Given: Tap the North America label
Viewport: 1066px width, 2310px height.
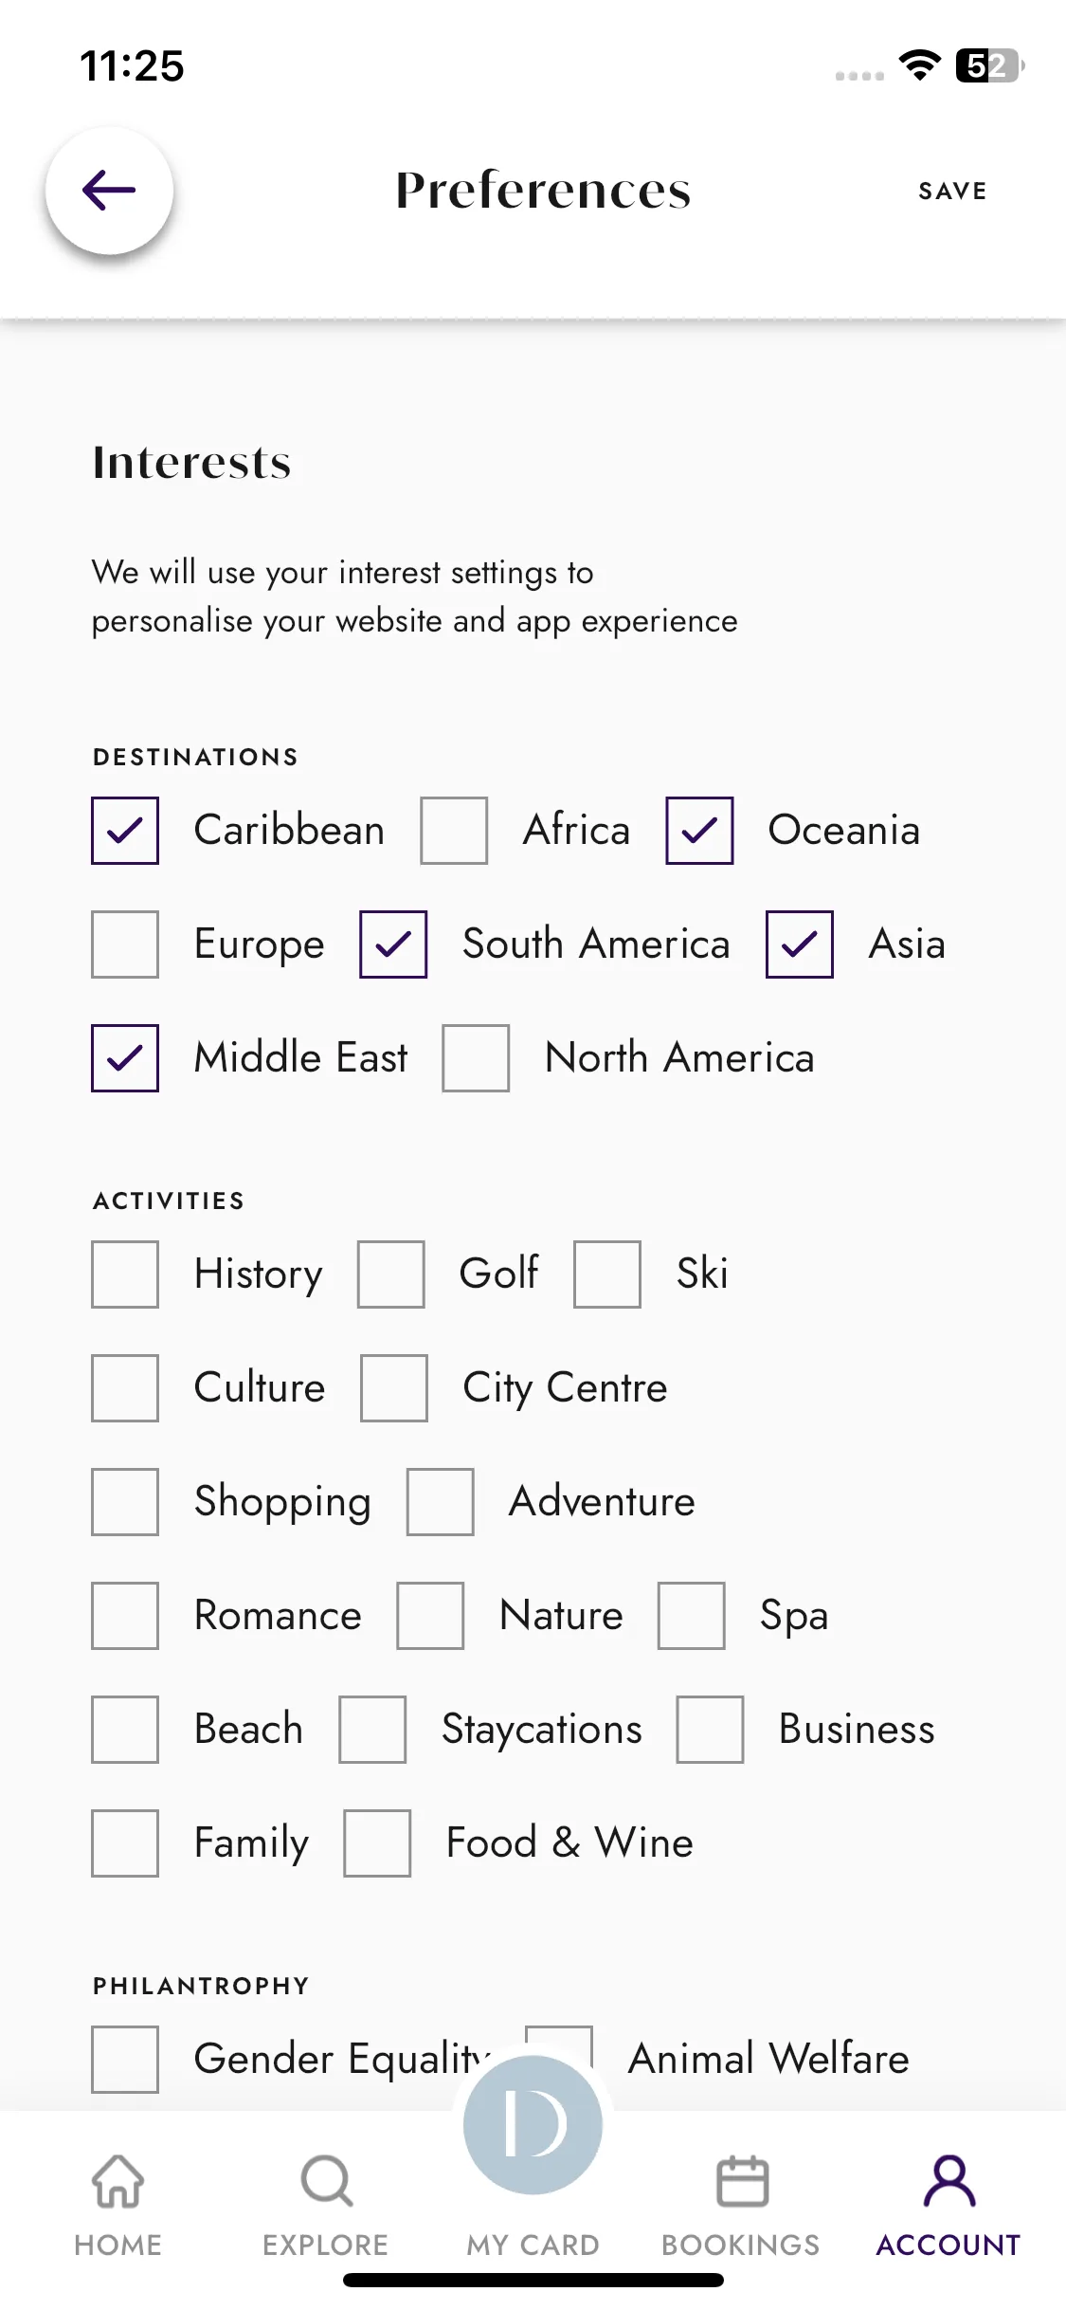Looking at the screenshot, I should (x=679, y=1057).
